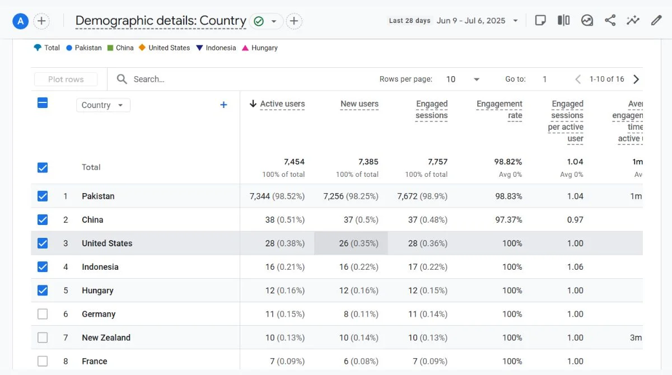
Task: Check the Germany row checkbox
Action: (43, 314)
